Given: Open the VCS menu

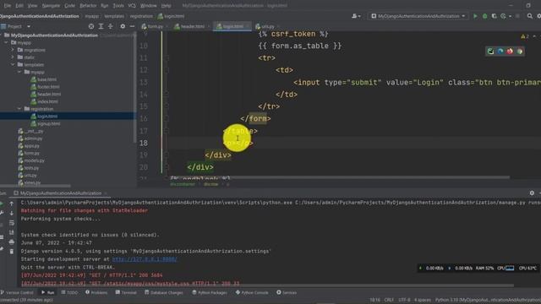Looking at the screenshot, I should tap(132, 6).
